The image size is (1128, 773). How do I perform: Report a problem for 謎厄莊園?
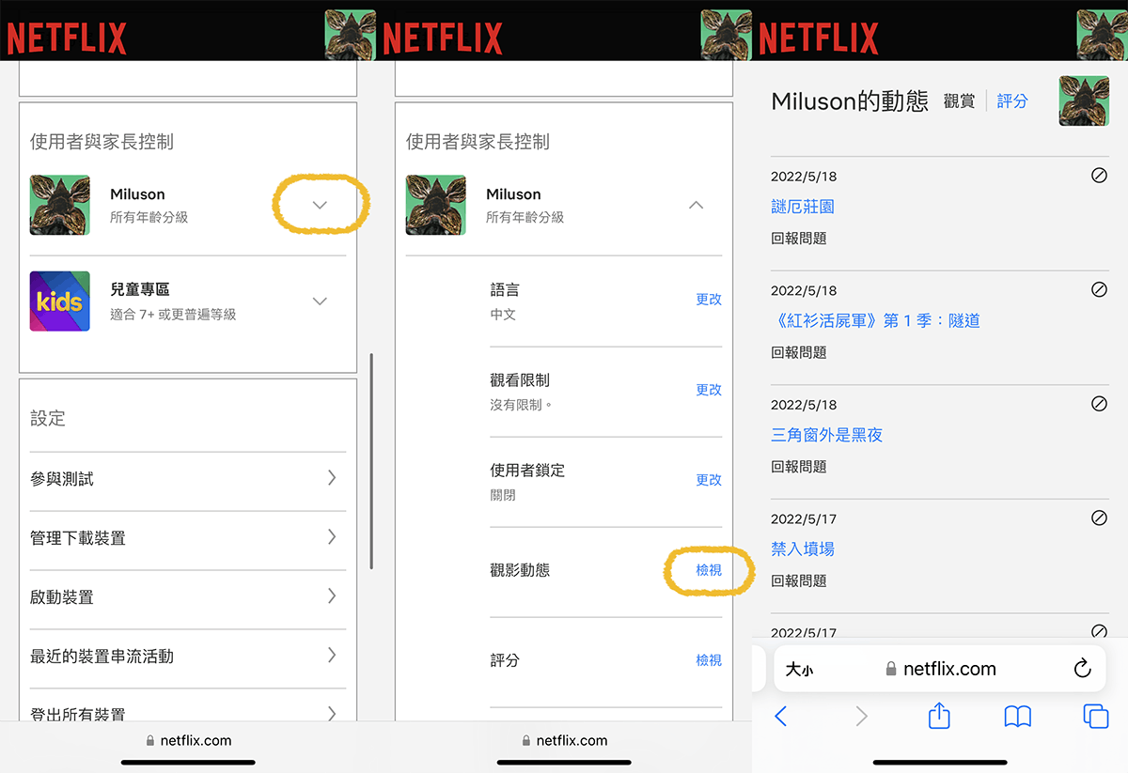[799, 239]
